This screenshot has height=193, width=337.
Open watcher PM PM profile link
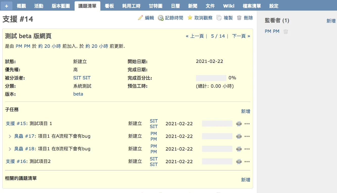pyautogui.click(x=272, y=31)
